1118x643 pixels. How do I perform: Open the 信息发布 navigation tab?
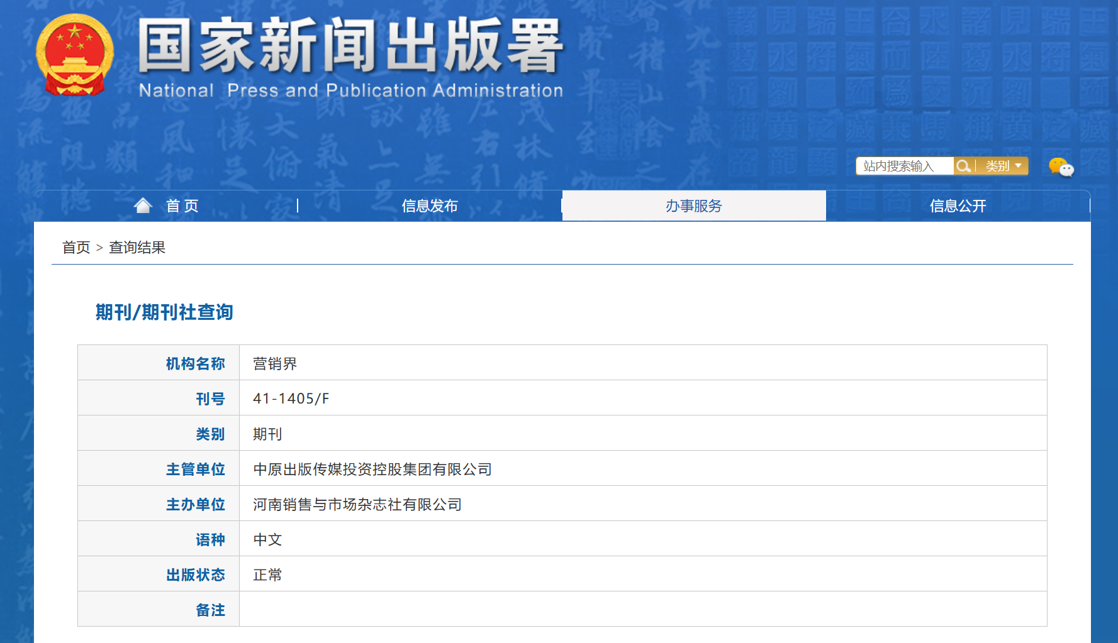430,206
